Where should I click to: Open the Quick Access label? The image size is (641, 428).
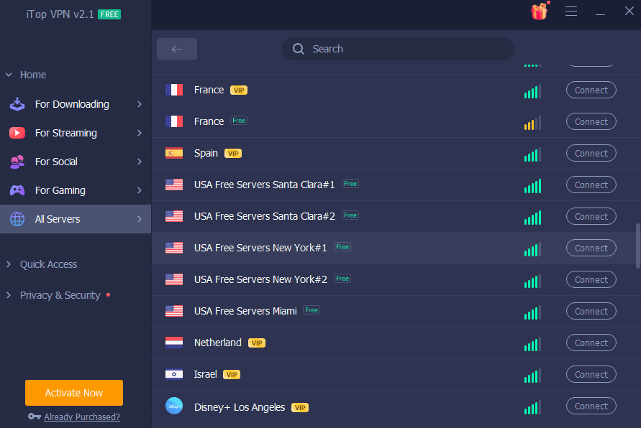(x=49, y=264)
